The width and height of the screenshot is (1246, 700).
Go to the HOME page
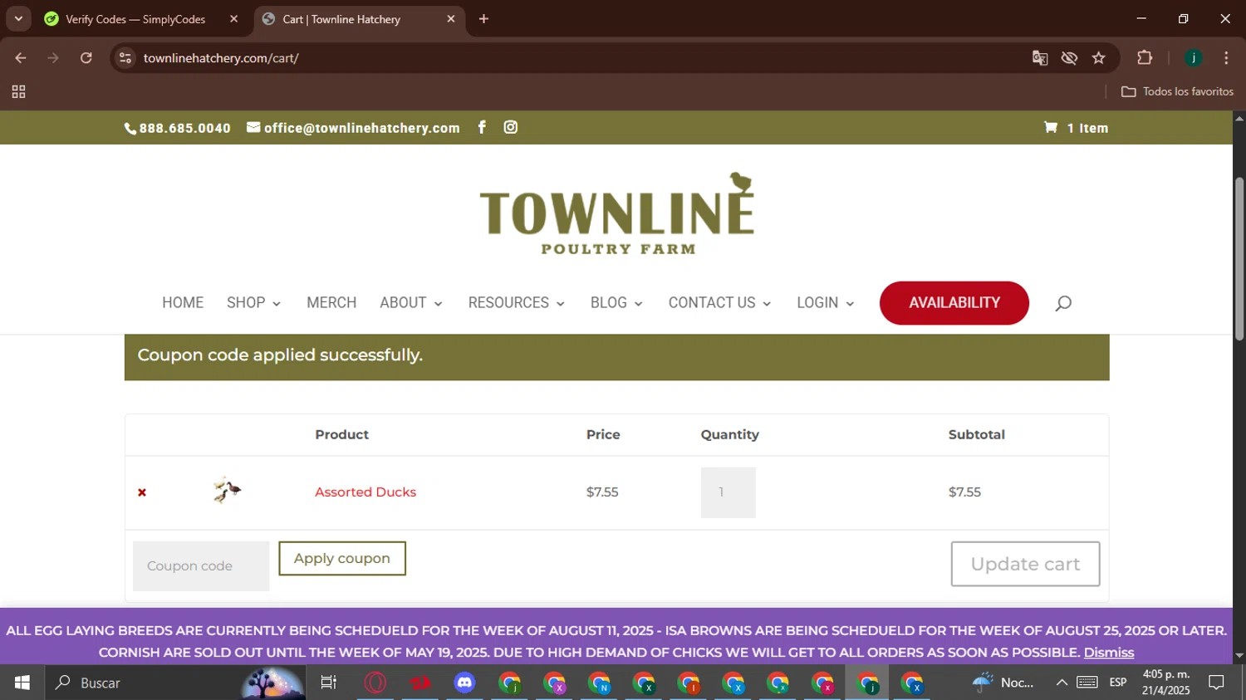click(183, 303)
